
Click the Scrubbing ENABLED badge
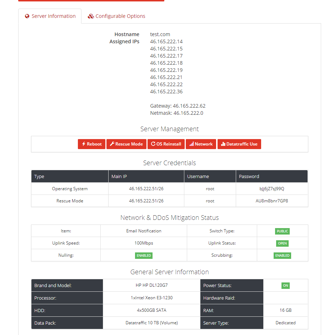pos(282,256)
